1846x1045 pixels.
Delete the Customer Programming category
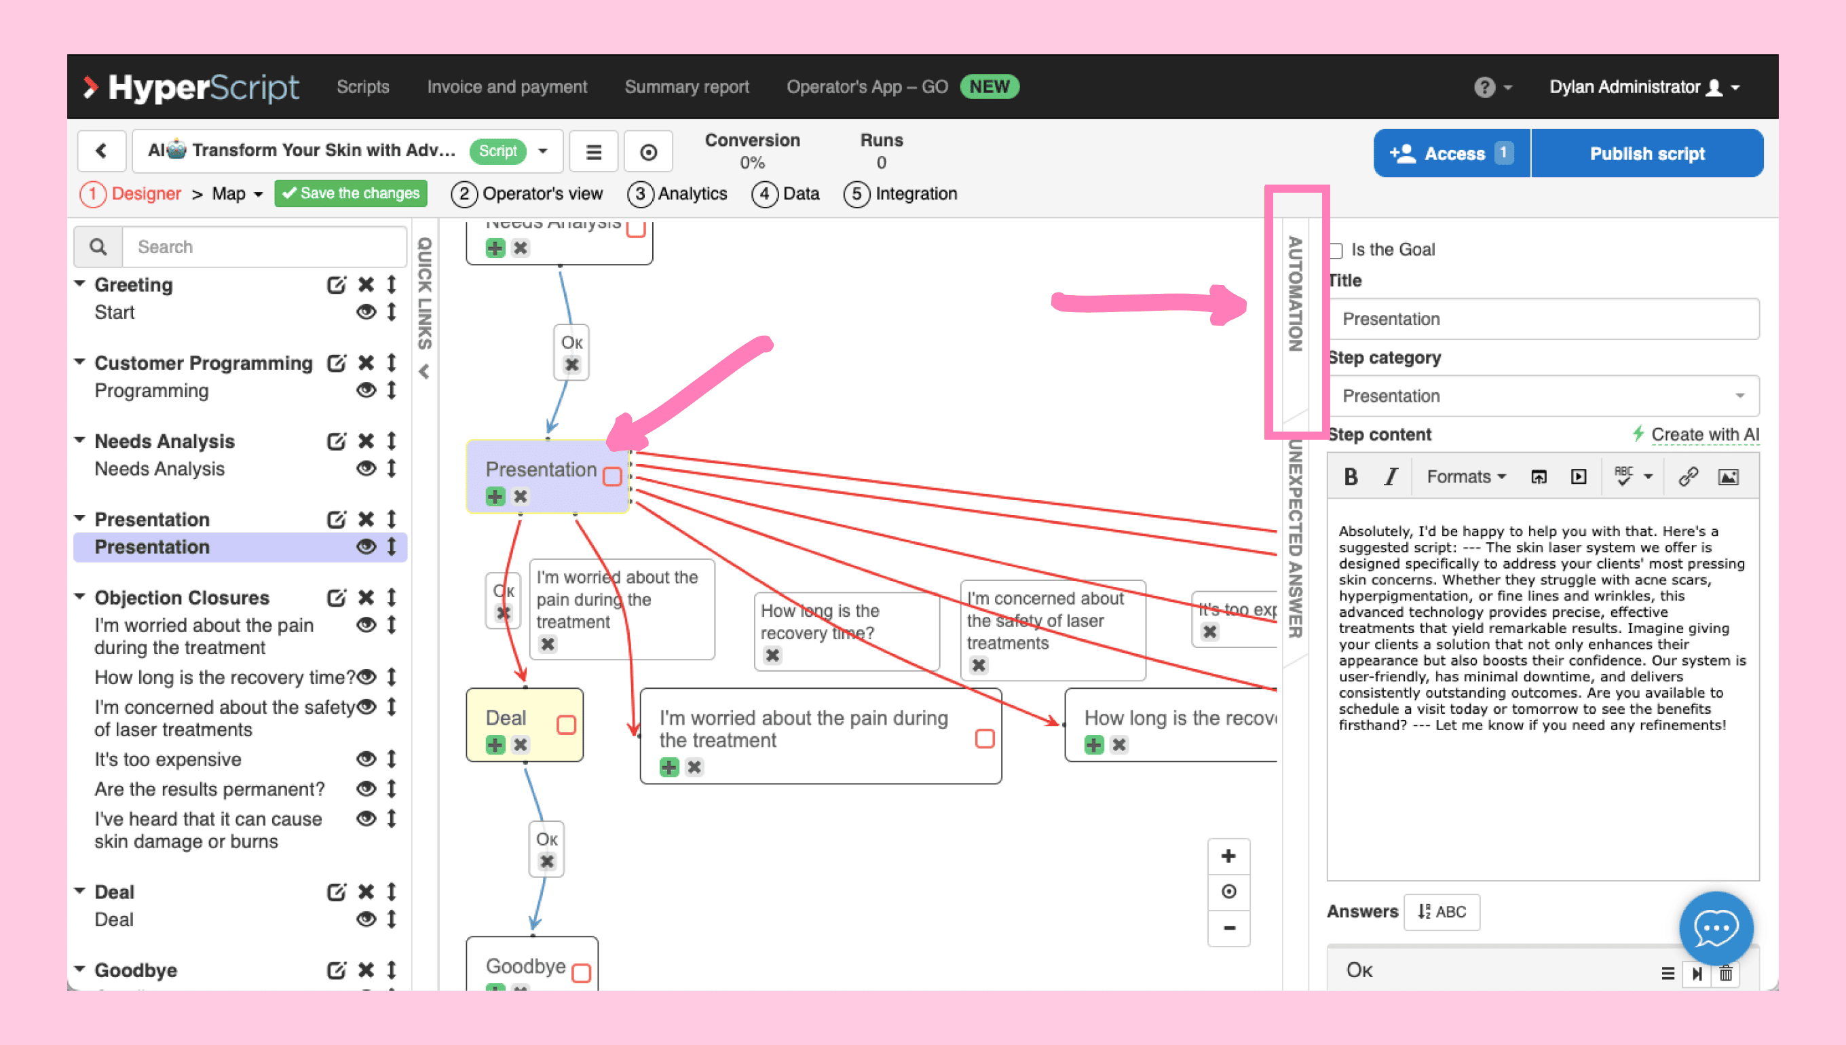(366, 363)
